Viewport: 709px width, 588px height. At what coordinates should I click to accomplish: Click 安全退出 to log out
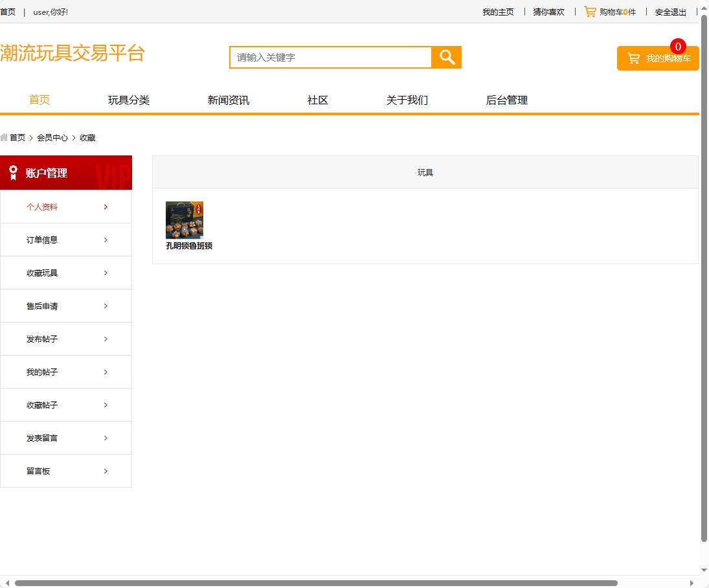point(670,12)
